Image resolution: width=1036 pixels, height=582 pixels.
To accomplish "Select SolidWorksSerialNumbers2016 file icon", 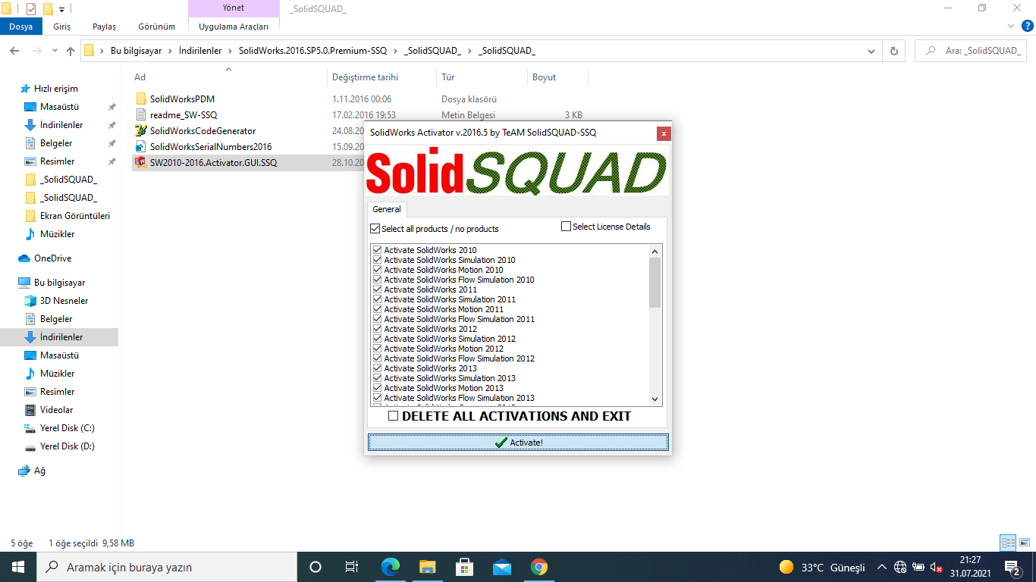I will click(x=141, y=147).
